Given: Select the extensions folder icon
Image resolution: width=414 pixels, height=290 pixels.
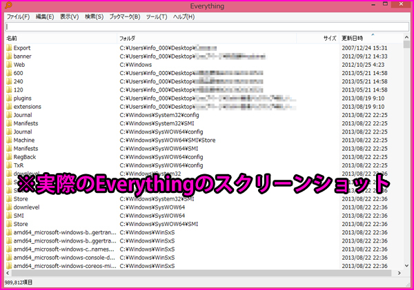Looking at the screenshot, I should [x=9, y=107].
